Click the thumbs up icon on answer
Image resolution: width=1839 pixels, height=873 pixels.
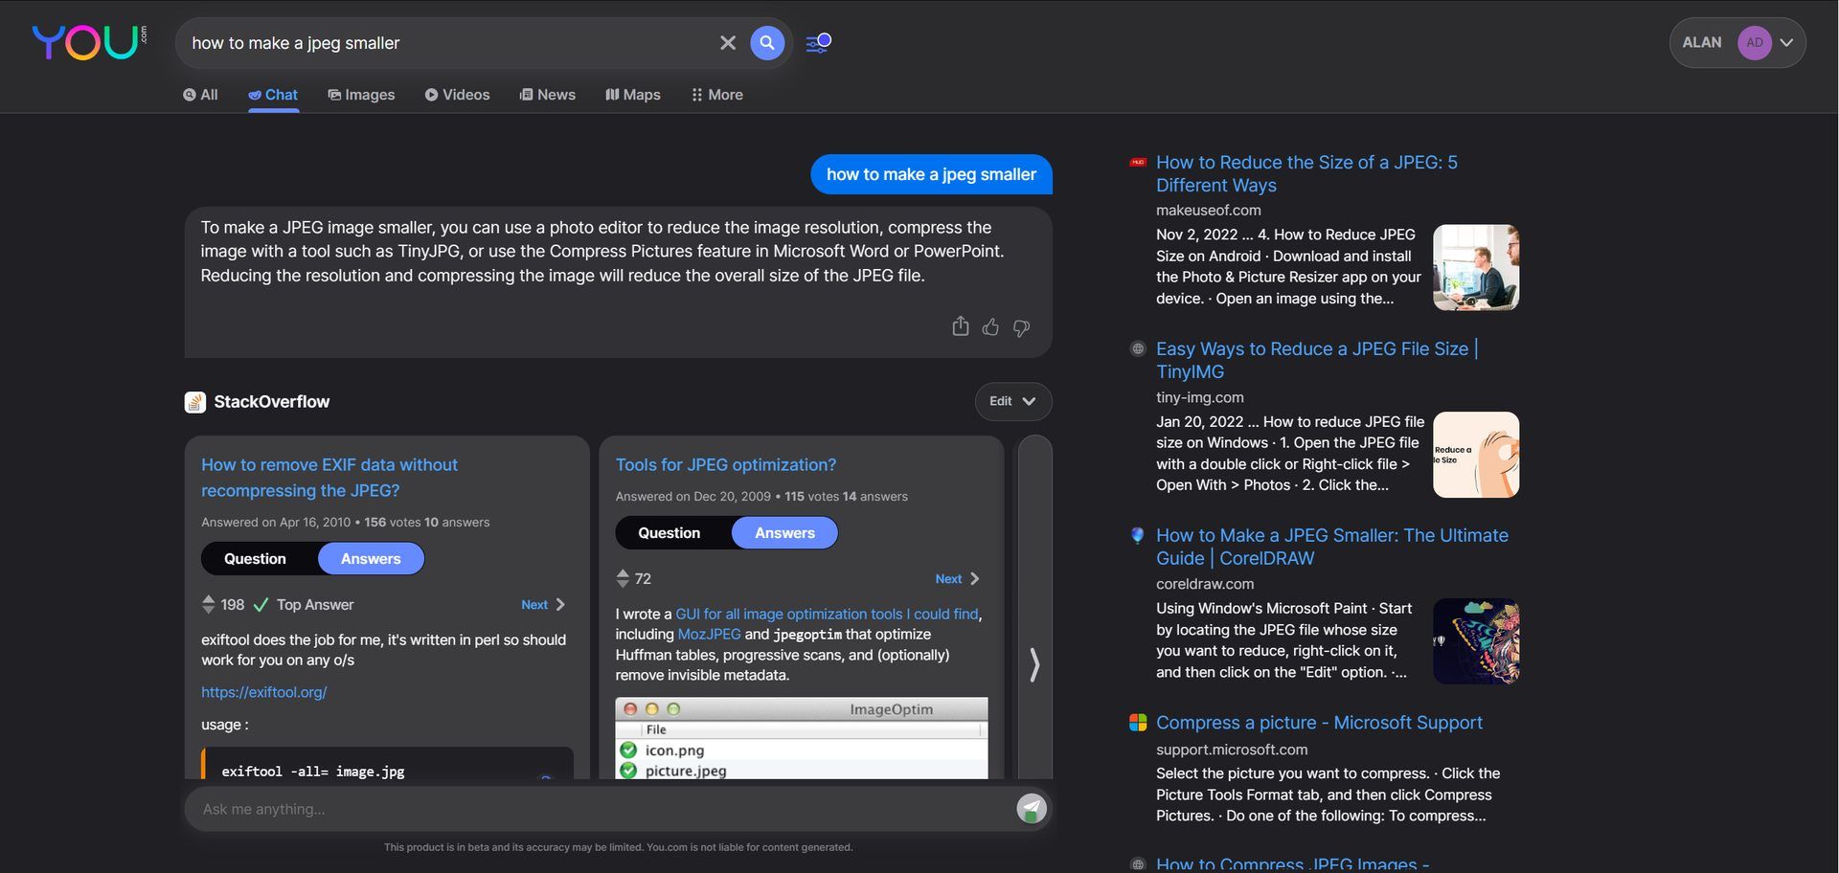click(x=990, y=327)
